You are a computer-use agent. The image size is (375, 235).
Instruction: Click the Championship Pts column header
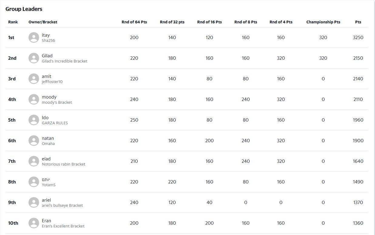[x=323, y=22]
